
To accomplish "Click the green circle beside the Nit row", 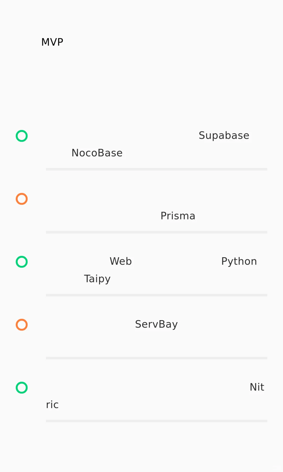I will pyautogui.click(x=22, y=388).
